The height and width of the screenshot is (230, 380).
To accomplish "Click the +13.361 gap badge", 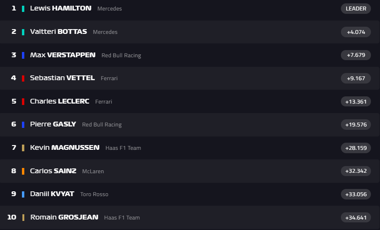I will (356, 101).
